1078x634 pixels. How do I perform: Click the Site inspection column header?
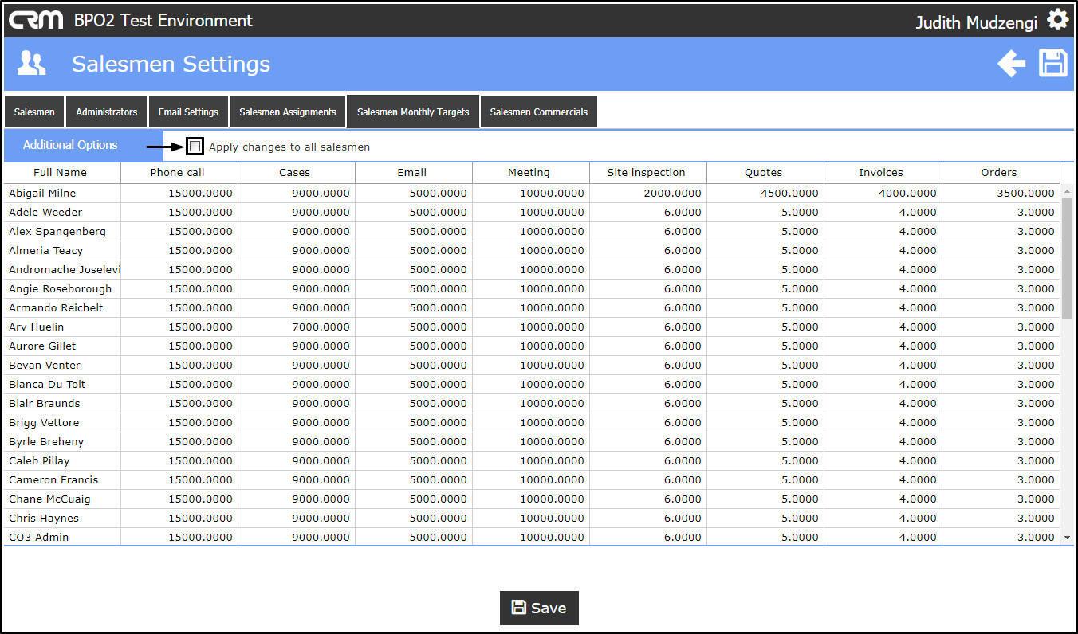pos(646,173)
